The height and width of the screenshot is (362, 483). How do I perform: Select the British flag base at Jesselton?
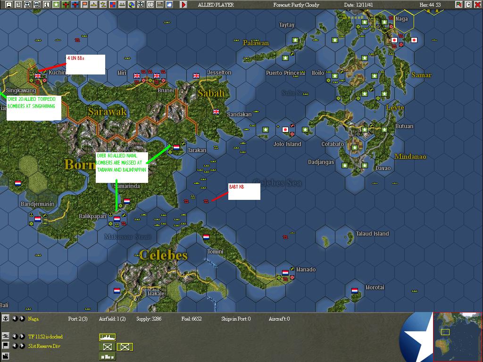tap(196, 76)
